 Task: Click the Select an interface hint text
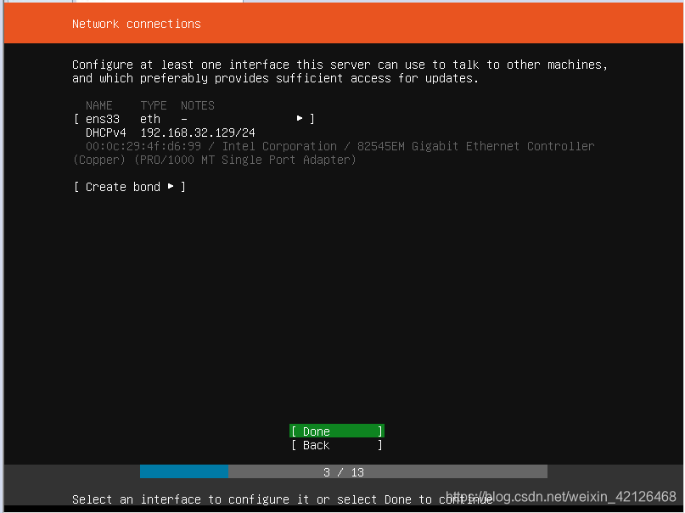tap(282, 499)
